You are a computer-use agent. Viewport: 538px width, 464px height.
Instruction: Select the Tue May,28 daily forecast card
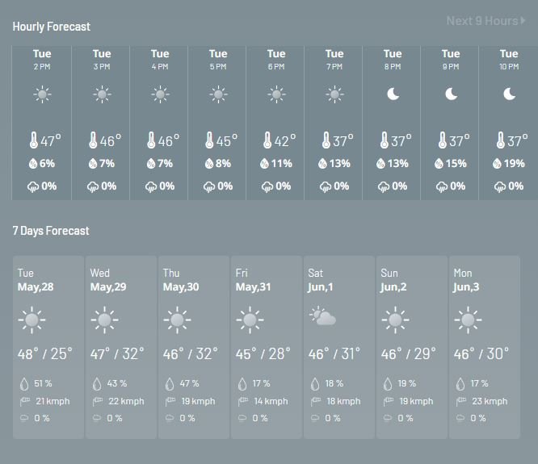(48, 347)
